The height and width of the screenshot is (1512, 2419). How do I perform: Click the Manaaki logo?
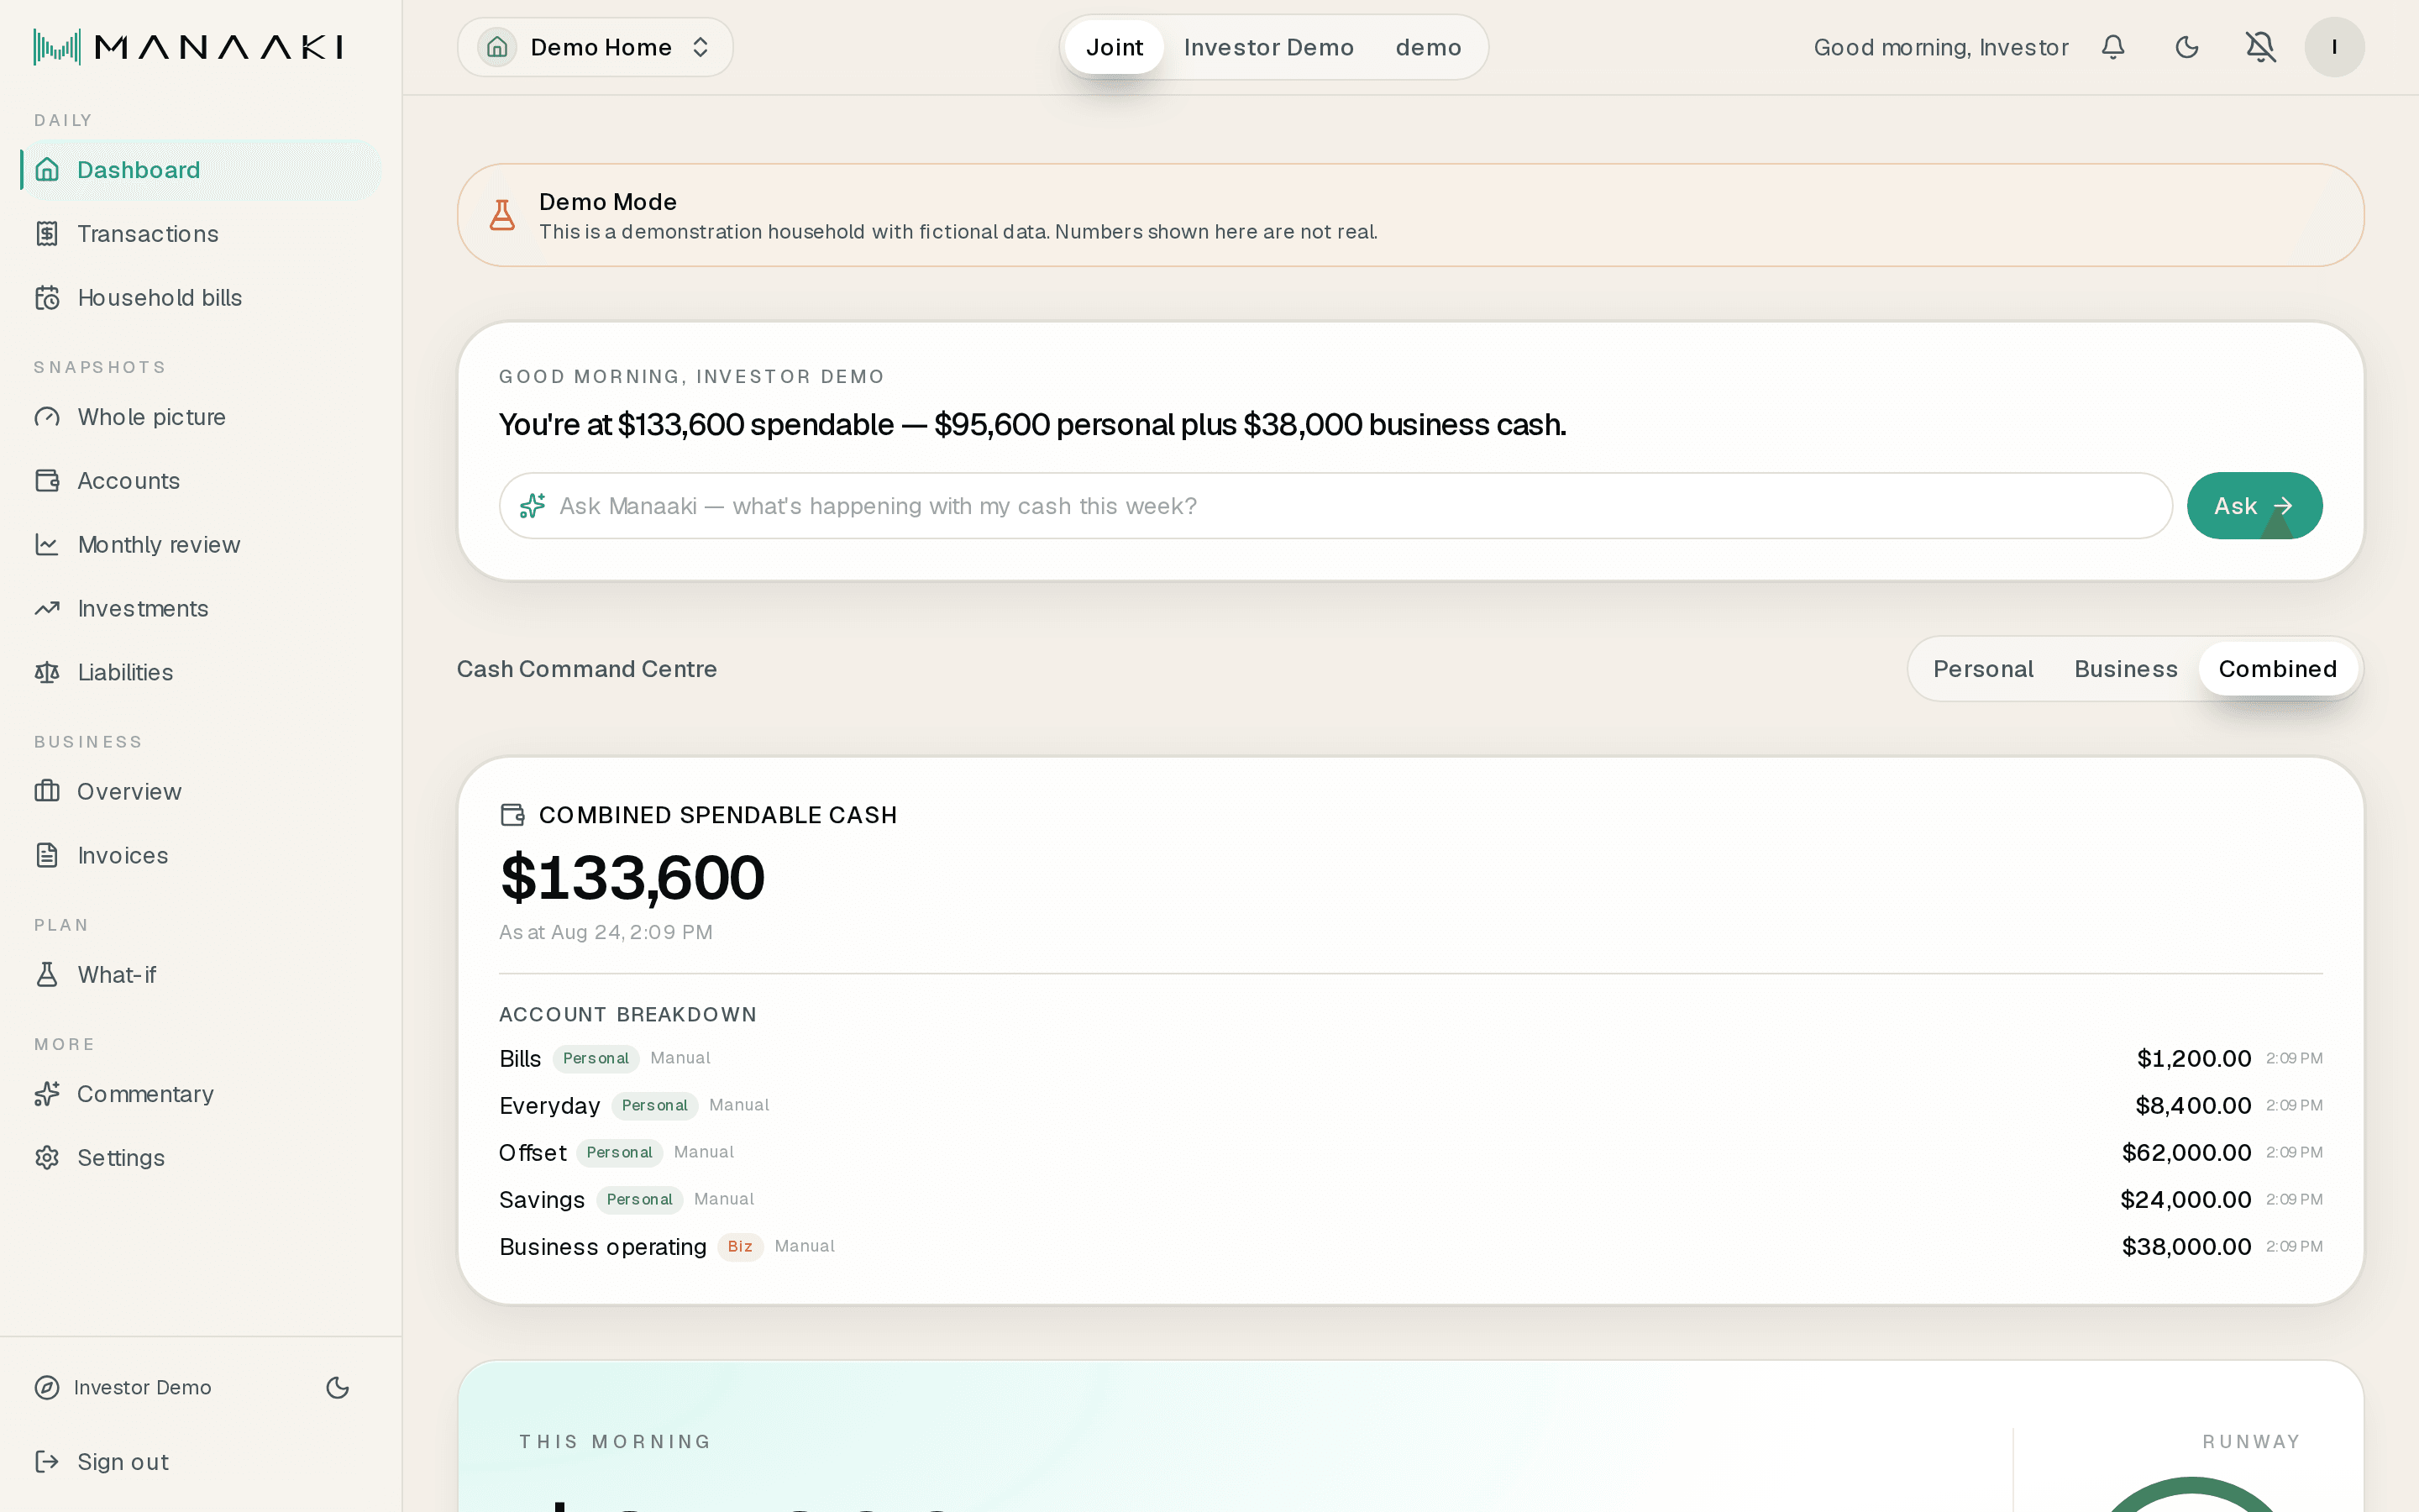(189, 47)
